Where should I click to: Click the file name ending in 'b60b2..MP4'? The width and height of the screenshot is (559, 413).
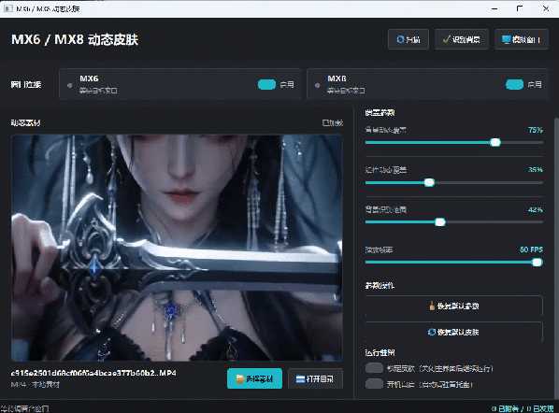tap(93, 373)
